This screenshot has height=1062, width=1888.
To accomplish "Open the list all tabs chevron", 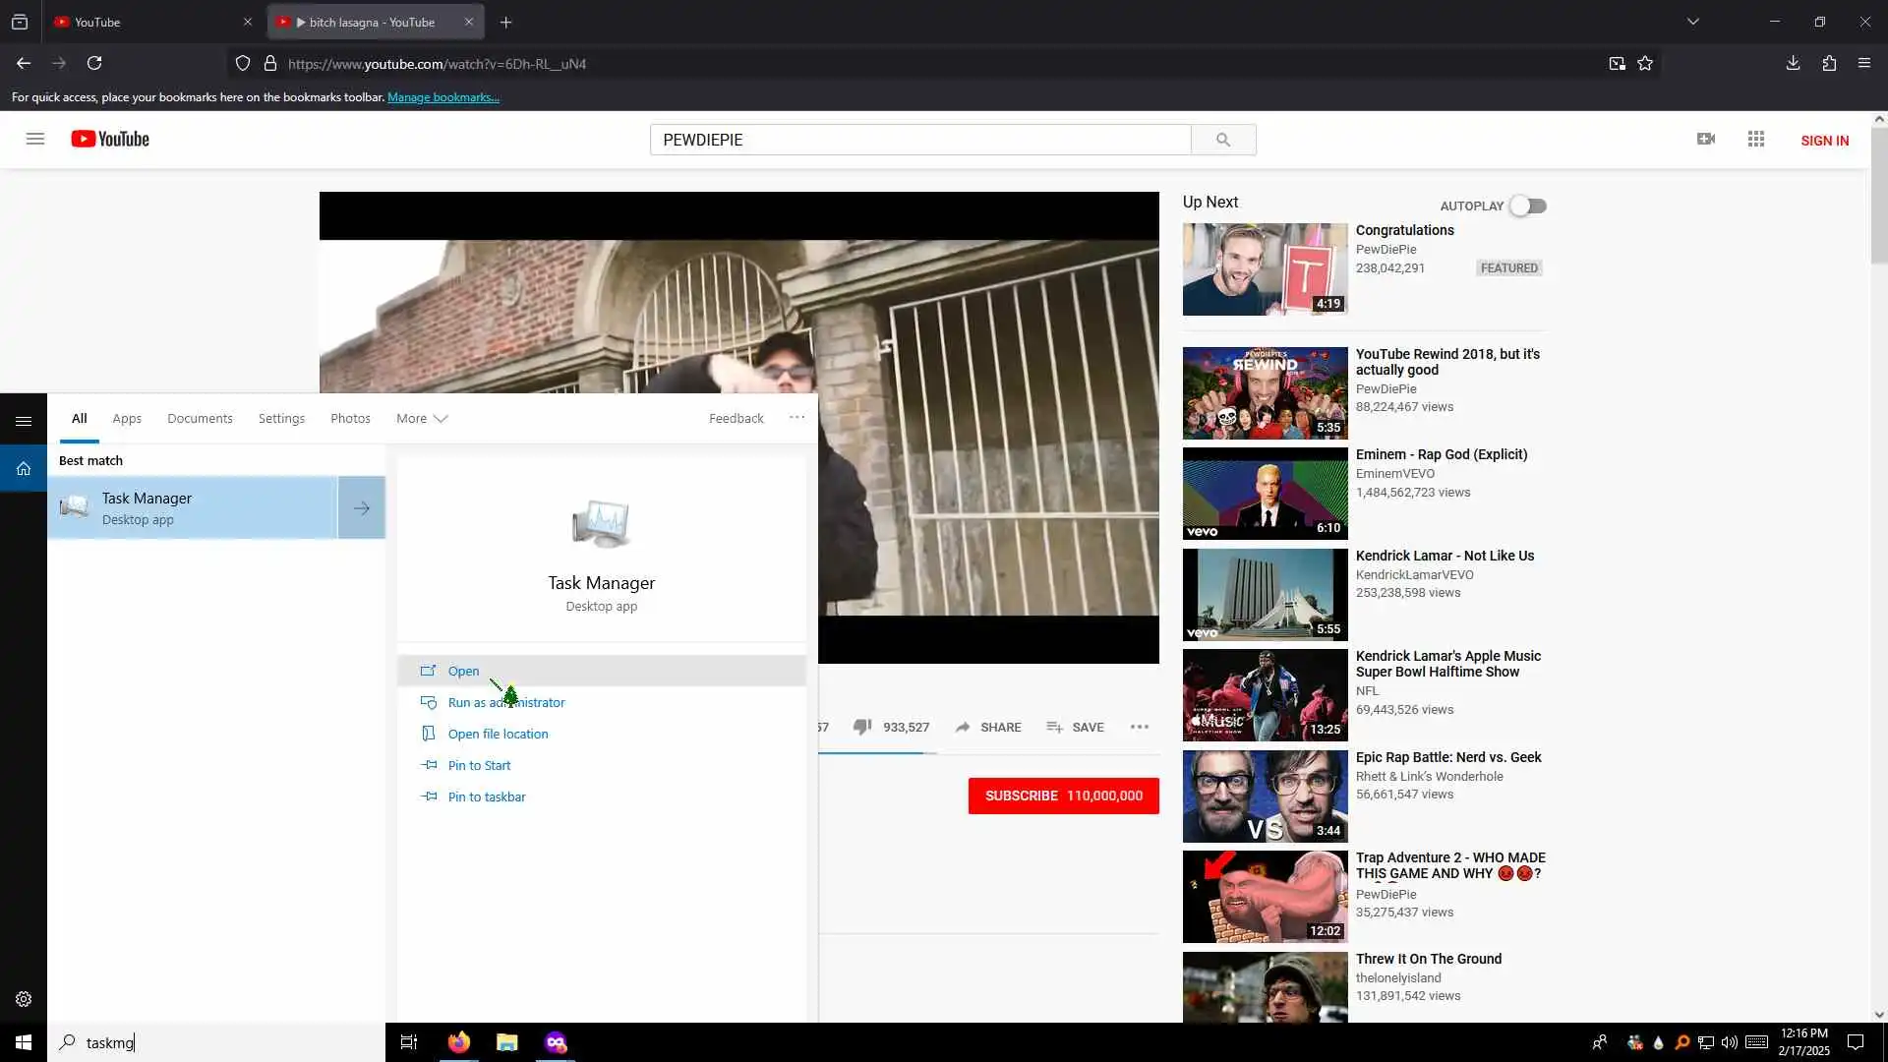I will (1692, 22).
